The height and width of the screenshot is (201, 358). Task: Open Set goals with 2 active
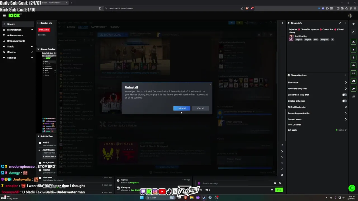(317, 130)
